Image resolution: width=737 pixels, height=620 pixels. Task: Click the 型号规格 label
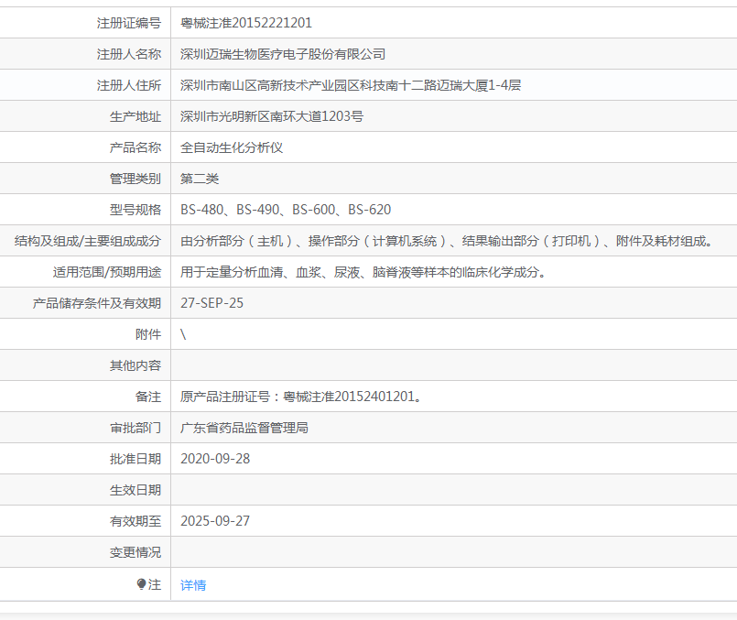(x=135, y=210)
